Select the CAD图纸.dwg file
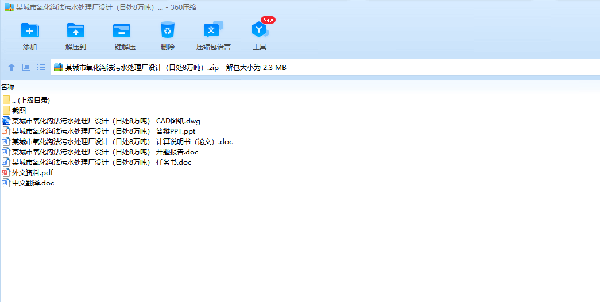 point(102,121)
